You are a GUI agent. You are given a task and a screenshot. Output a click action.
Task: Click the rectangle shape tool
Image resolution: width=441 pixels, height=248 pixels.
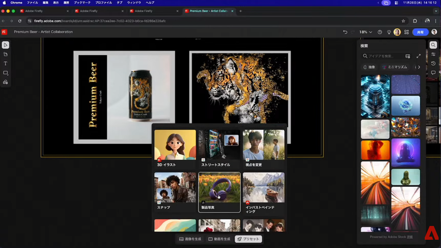pos(5,73)
